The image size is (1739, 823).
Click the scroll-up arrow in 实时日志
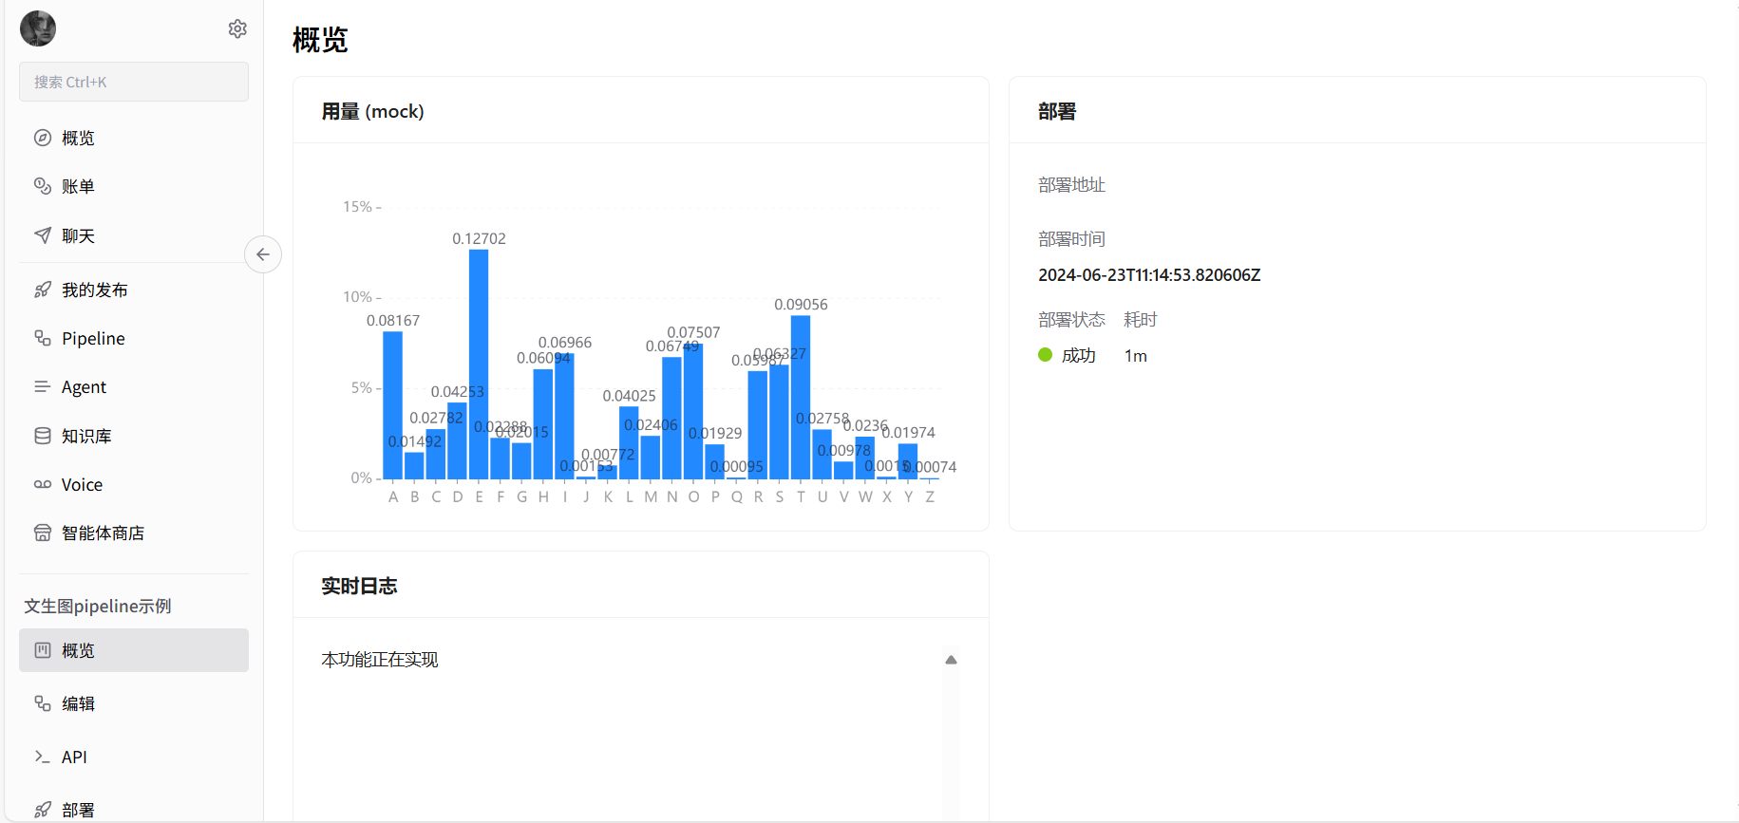pos(951,660)
